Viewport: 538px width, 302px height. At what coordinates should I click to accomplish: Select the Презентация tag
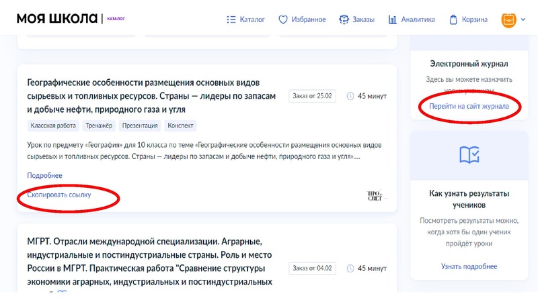140,125
